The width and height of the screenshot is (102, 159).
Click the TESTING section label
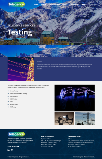[x=40, y=61]
